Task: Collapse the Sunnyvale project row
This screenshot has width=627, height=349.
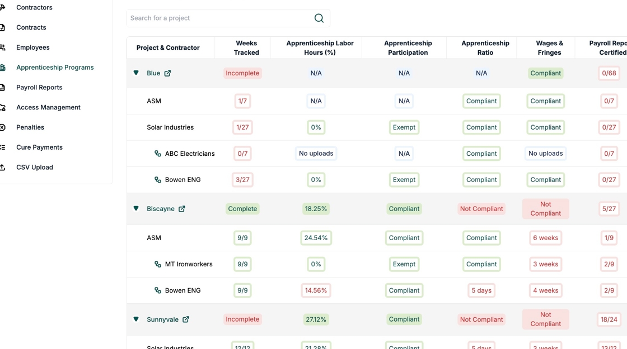Action: point(136,319)
